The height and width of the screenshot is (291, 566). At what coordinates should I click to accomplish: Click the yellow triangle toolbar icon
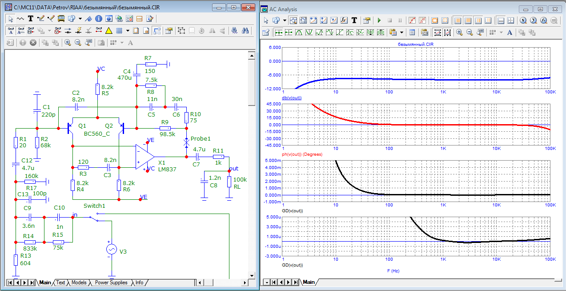(x=108, y=31)
